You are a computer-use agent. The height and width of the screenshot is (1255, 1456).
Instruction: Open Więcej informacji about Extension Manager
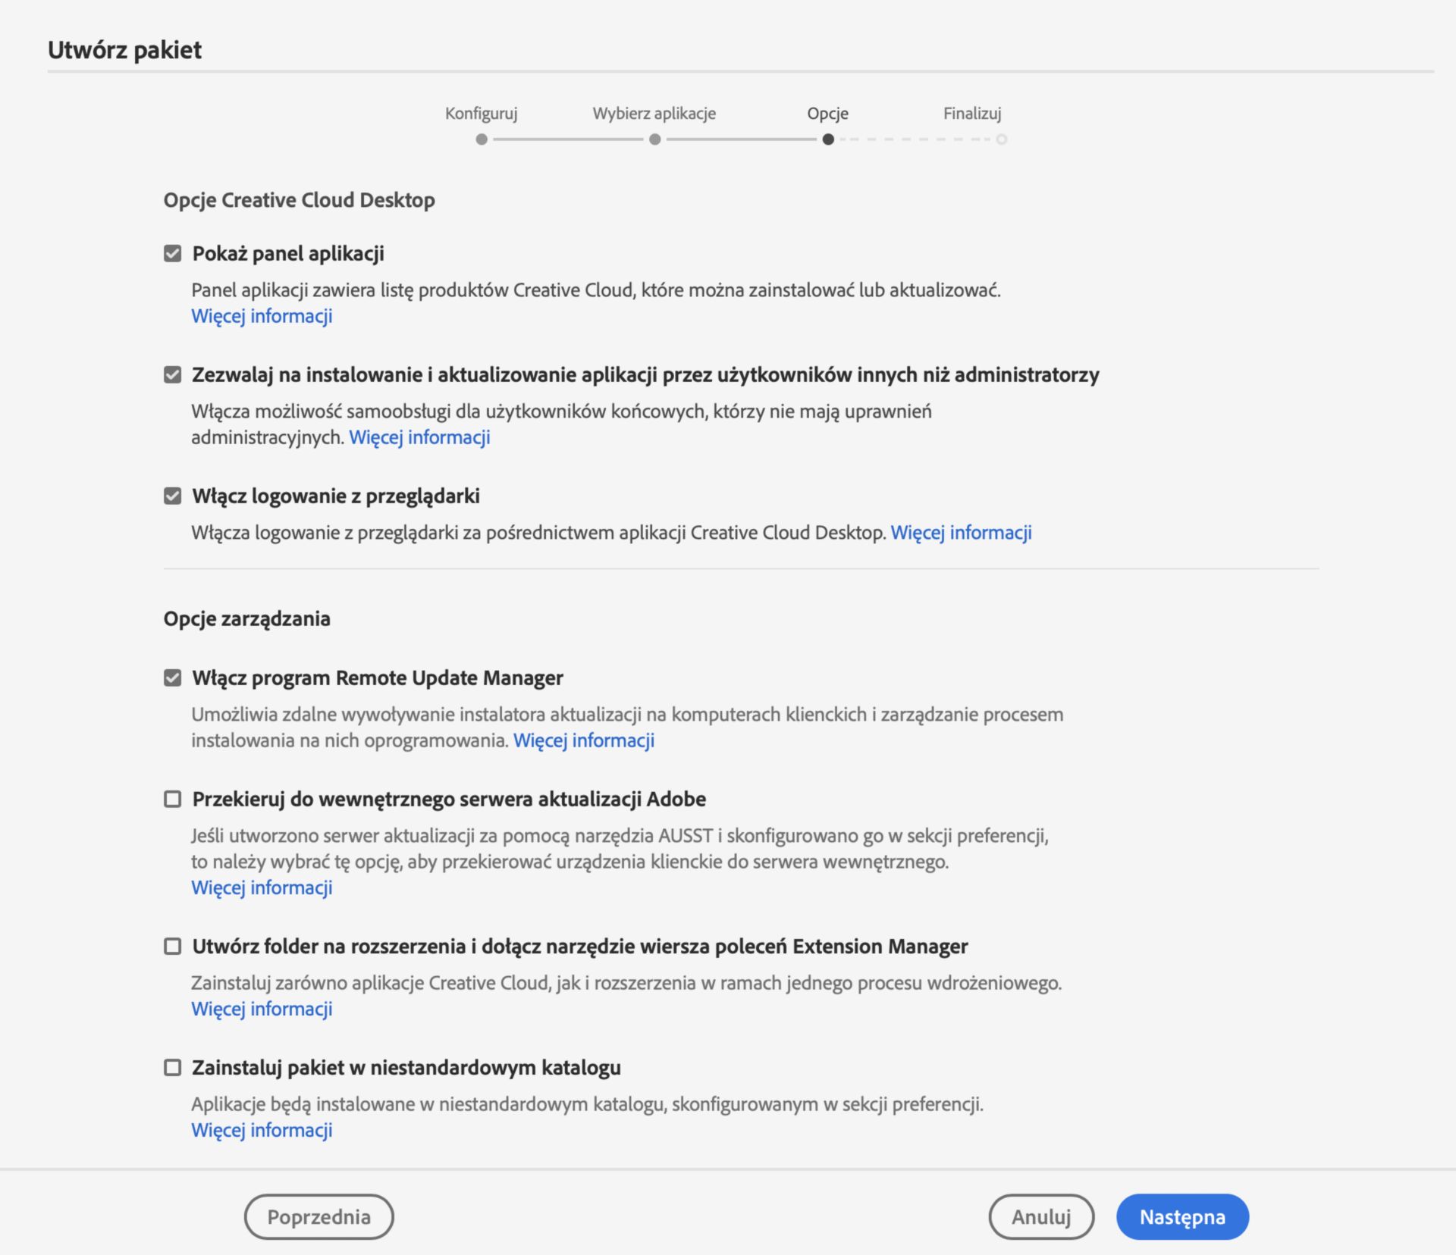click(x=262, y=1009)
